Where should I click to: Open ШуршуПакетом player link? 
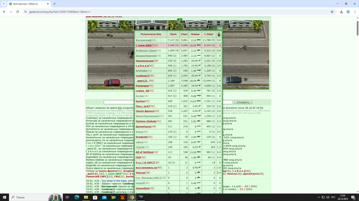[146, 56]
